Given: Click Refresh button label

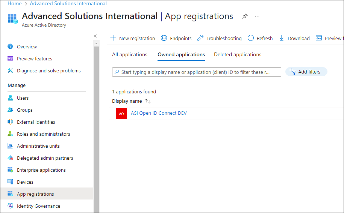Looking at the screenshot, I should point(265,39).
